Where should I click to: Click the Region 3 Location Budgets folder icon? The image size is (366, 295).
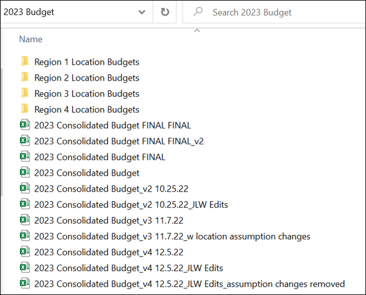[x=25, y=93]
